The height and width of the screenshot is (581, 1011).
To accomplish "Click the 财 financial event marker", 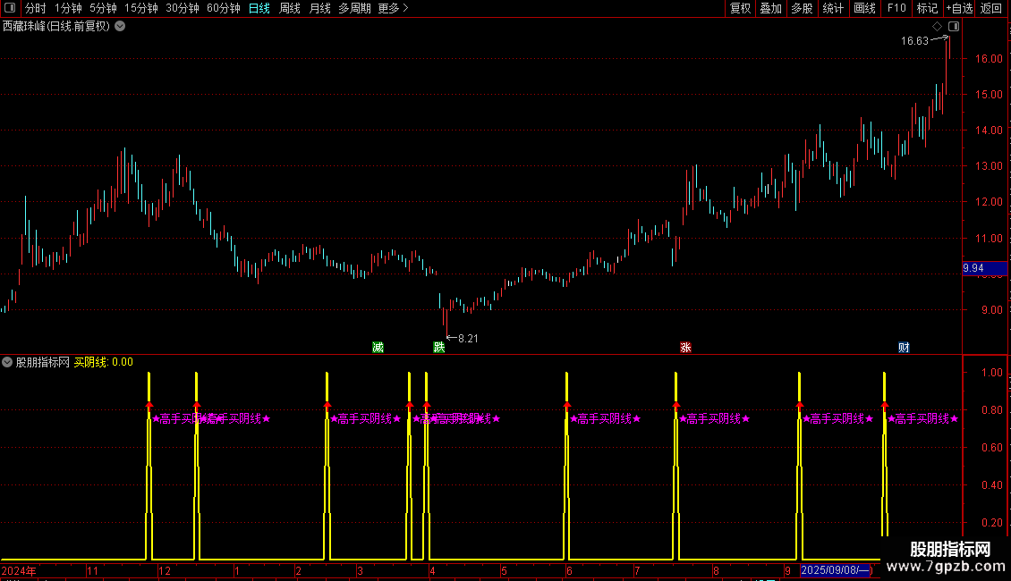I will pyautogui.click(x=904, y=347).
